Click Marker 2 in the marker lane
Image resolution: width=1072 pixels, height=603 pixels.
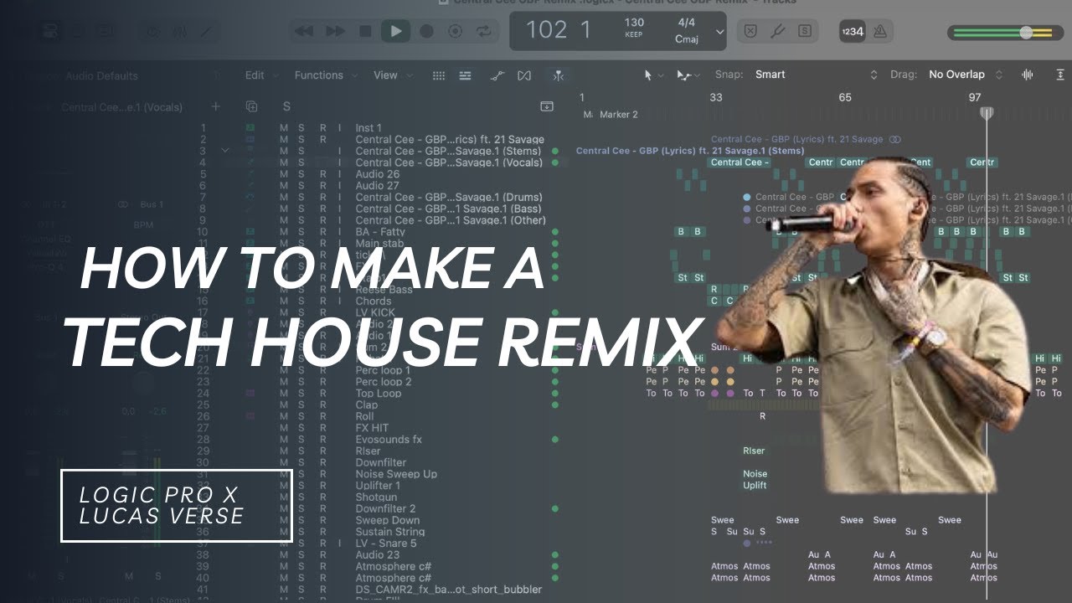tap(618, 115)
